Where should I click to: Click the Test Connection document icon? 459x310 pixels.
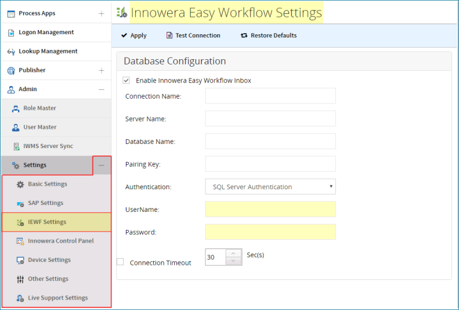point(169,35)
